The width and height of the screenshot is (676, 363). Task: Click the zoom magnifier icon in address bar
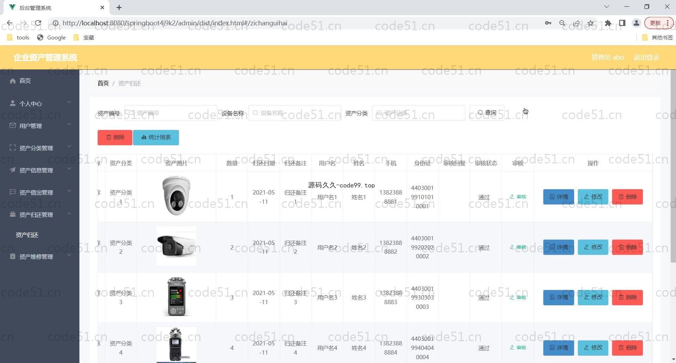(562, 23)
